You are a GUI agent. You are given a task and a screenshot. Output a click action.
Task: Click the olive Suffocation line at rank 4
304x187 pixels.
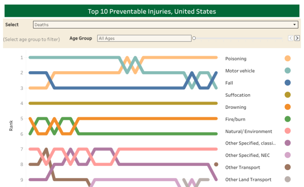(x=123, y=103)
